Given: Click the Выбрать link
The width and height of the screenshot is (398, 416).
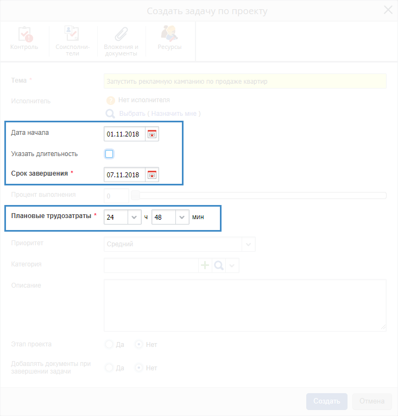Looking at the screenshot, I should pos(132,114).
